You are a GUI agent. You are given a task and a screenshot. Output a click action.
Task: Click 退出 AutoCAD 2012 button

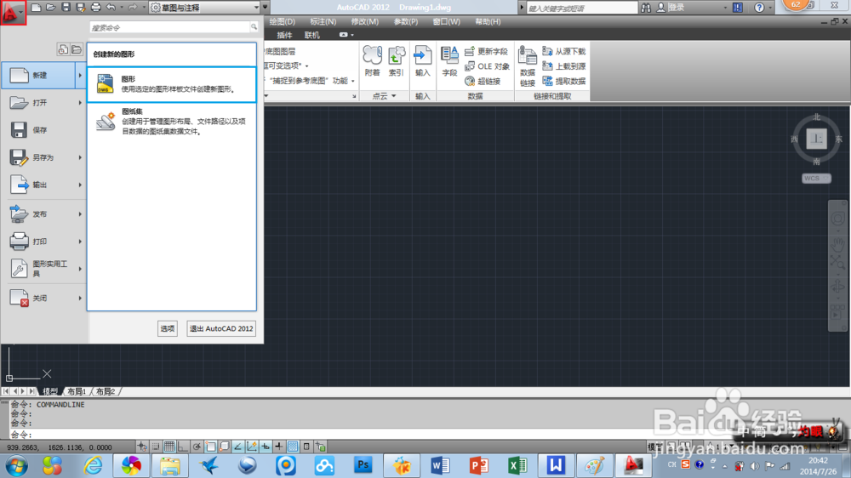[221, 329]
